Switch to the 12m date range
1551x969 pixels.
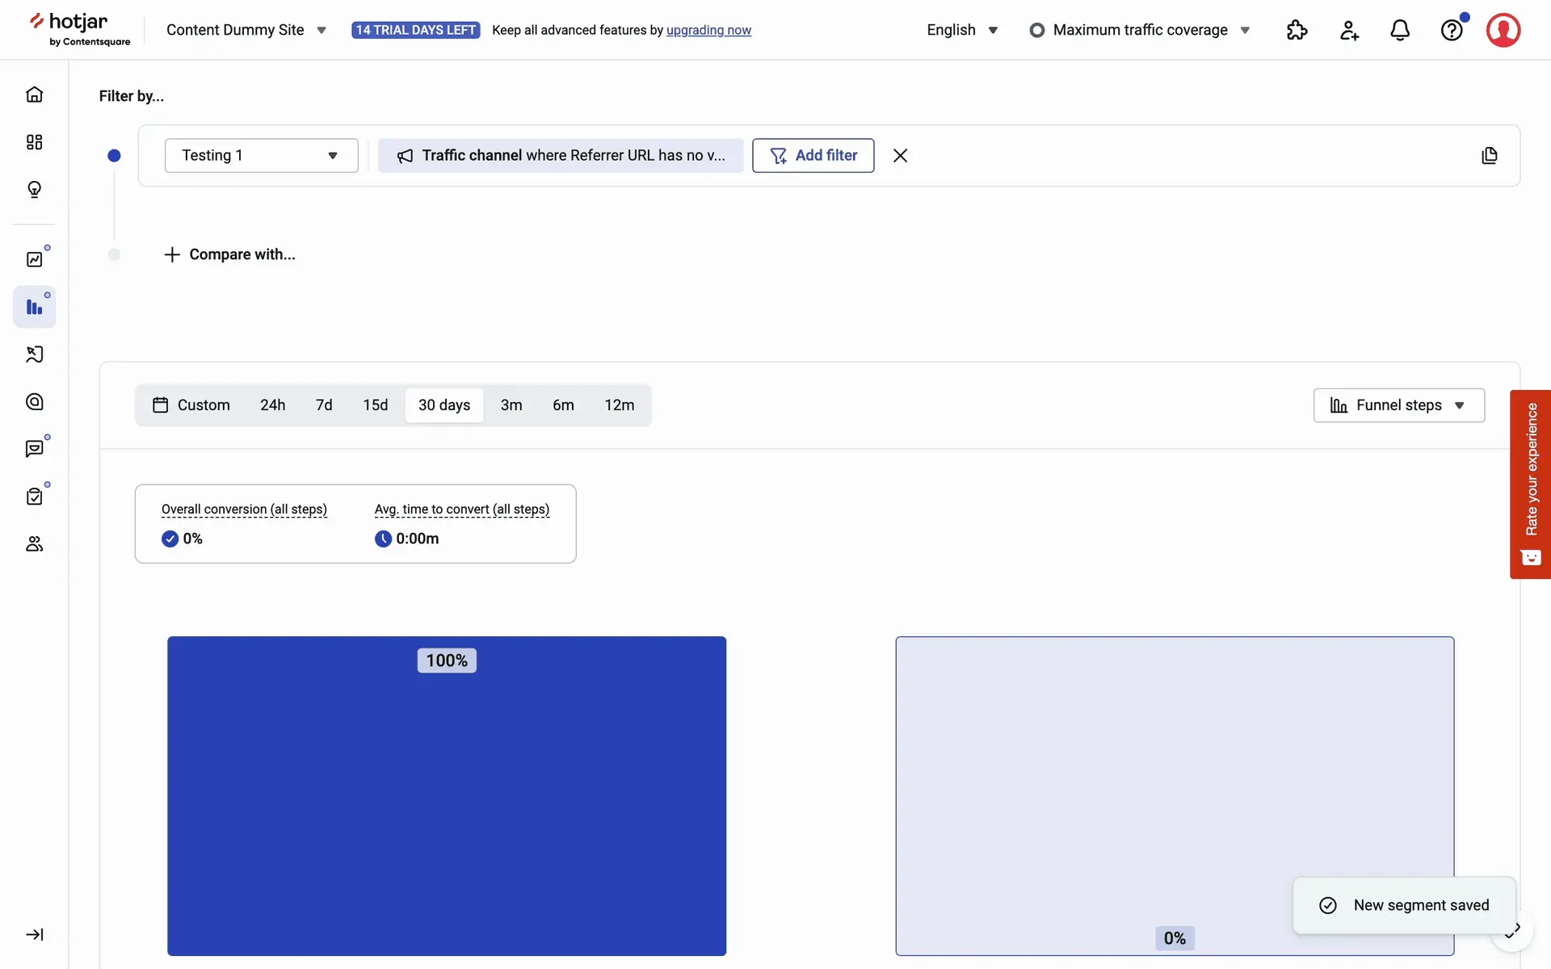[x=619, y=405]
